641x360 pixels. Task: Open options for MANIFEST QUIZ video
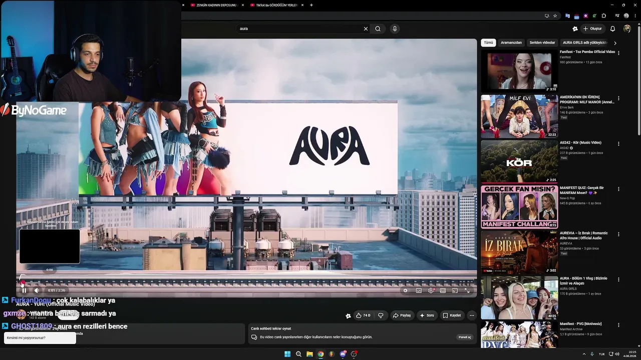[618, 189]
